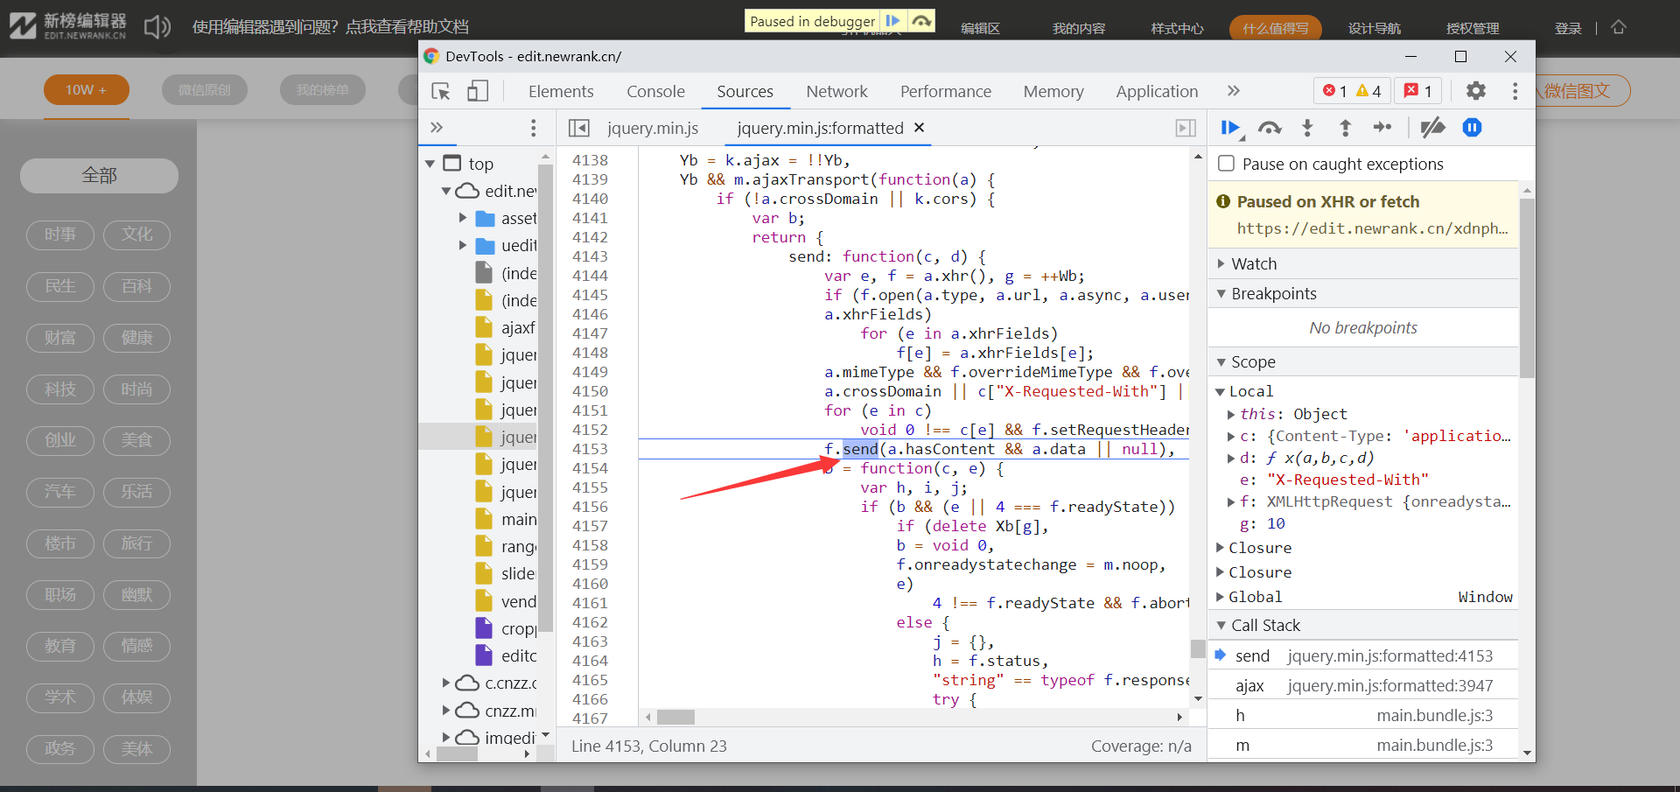Step out of current function
The width and height of the screenshot is (1680, 792).
(1345, 129)
